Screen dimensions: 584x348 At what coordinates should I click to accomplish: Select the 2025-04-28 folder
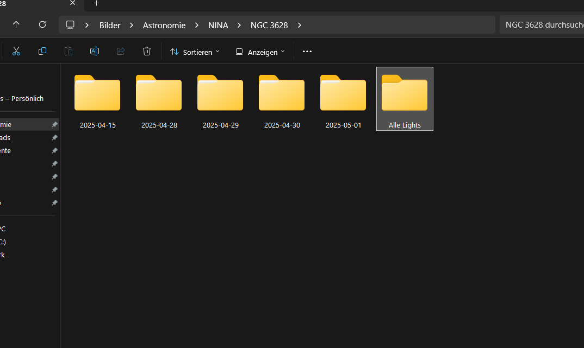159,99
